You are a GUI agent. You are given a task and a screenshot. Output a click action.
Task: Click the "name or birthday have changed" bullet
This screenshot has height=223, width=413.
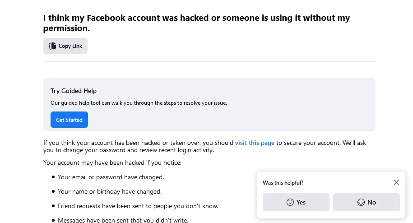pos(110,192)
